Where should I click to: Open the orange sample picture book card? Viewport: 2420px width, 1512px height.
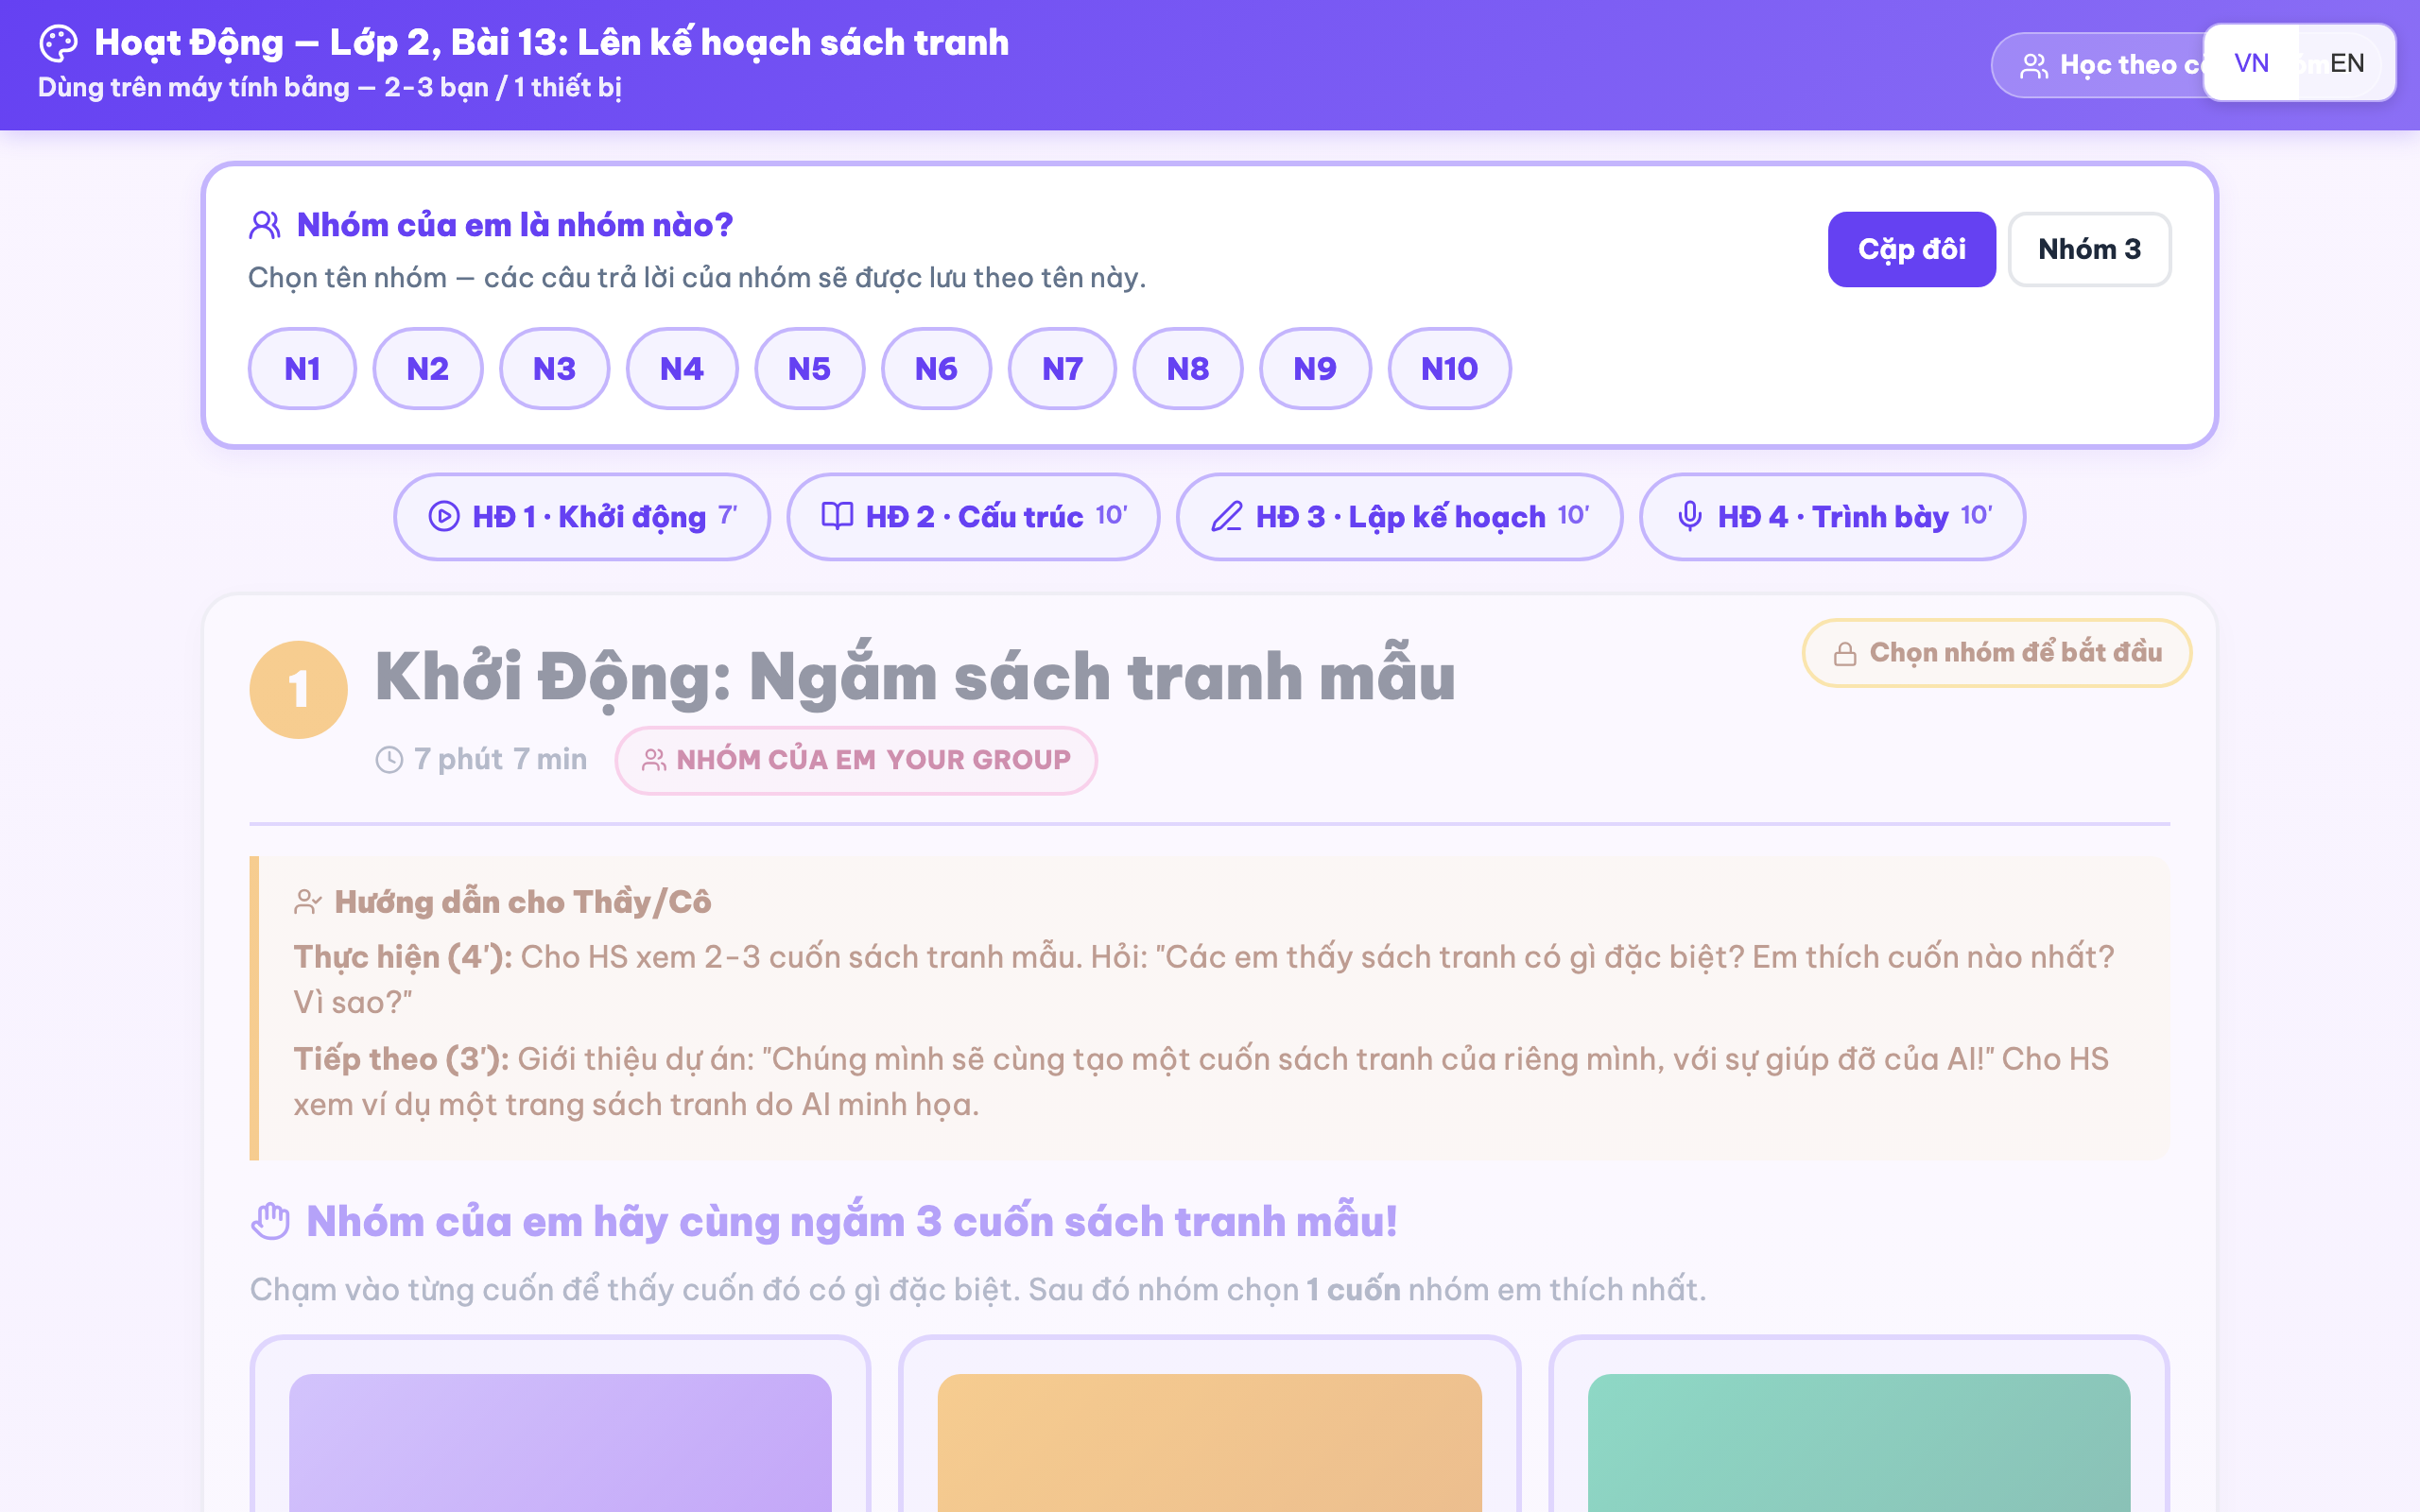click(1209, 1425)
